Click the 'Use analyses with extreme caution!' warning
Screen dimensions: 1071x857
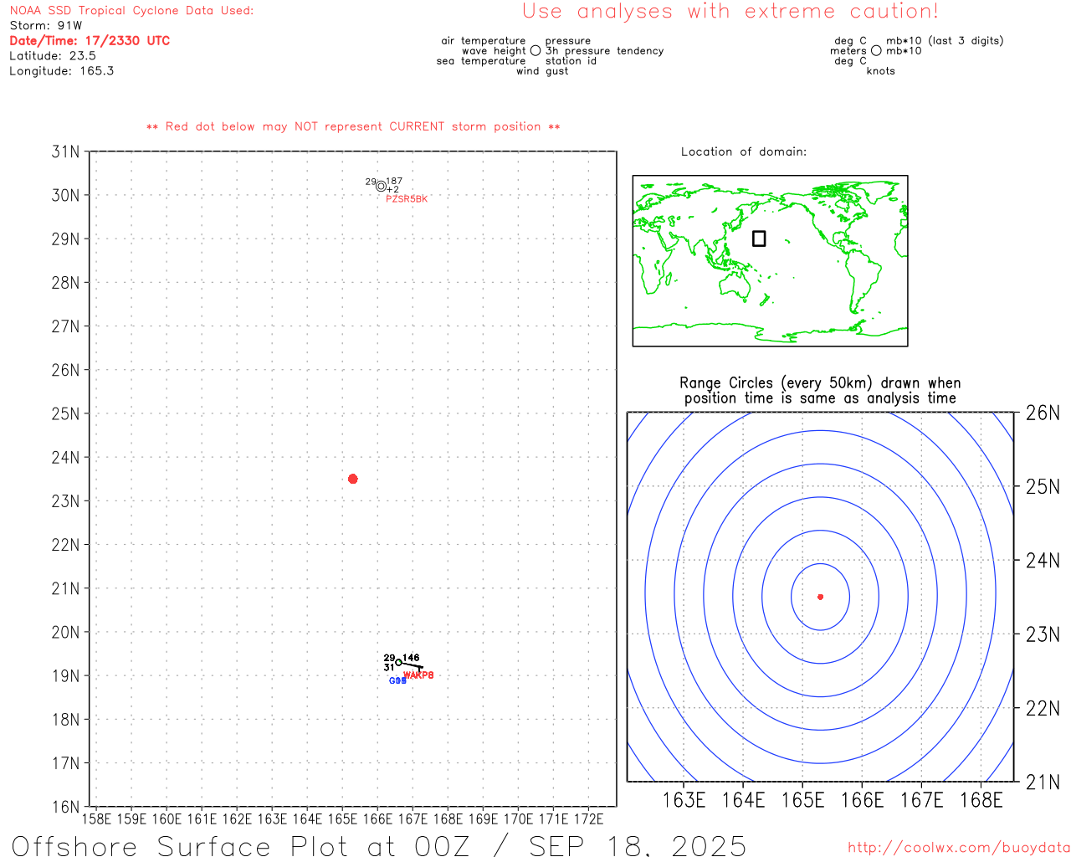pos(730,12)
